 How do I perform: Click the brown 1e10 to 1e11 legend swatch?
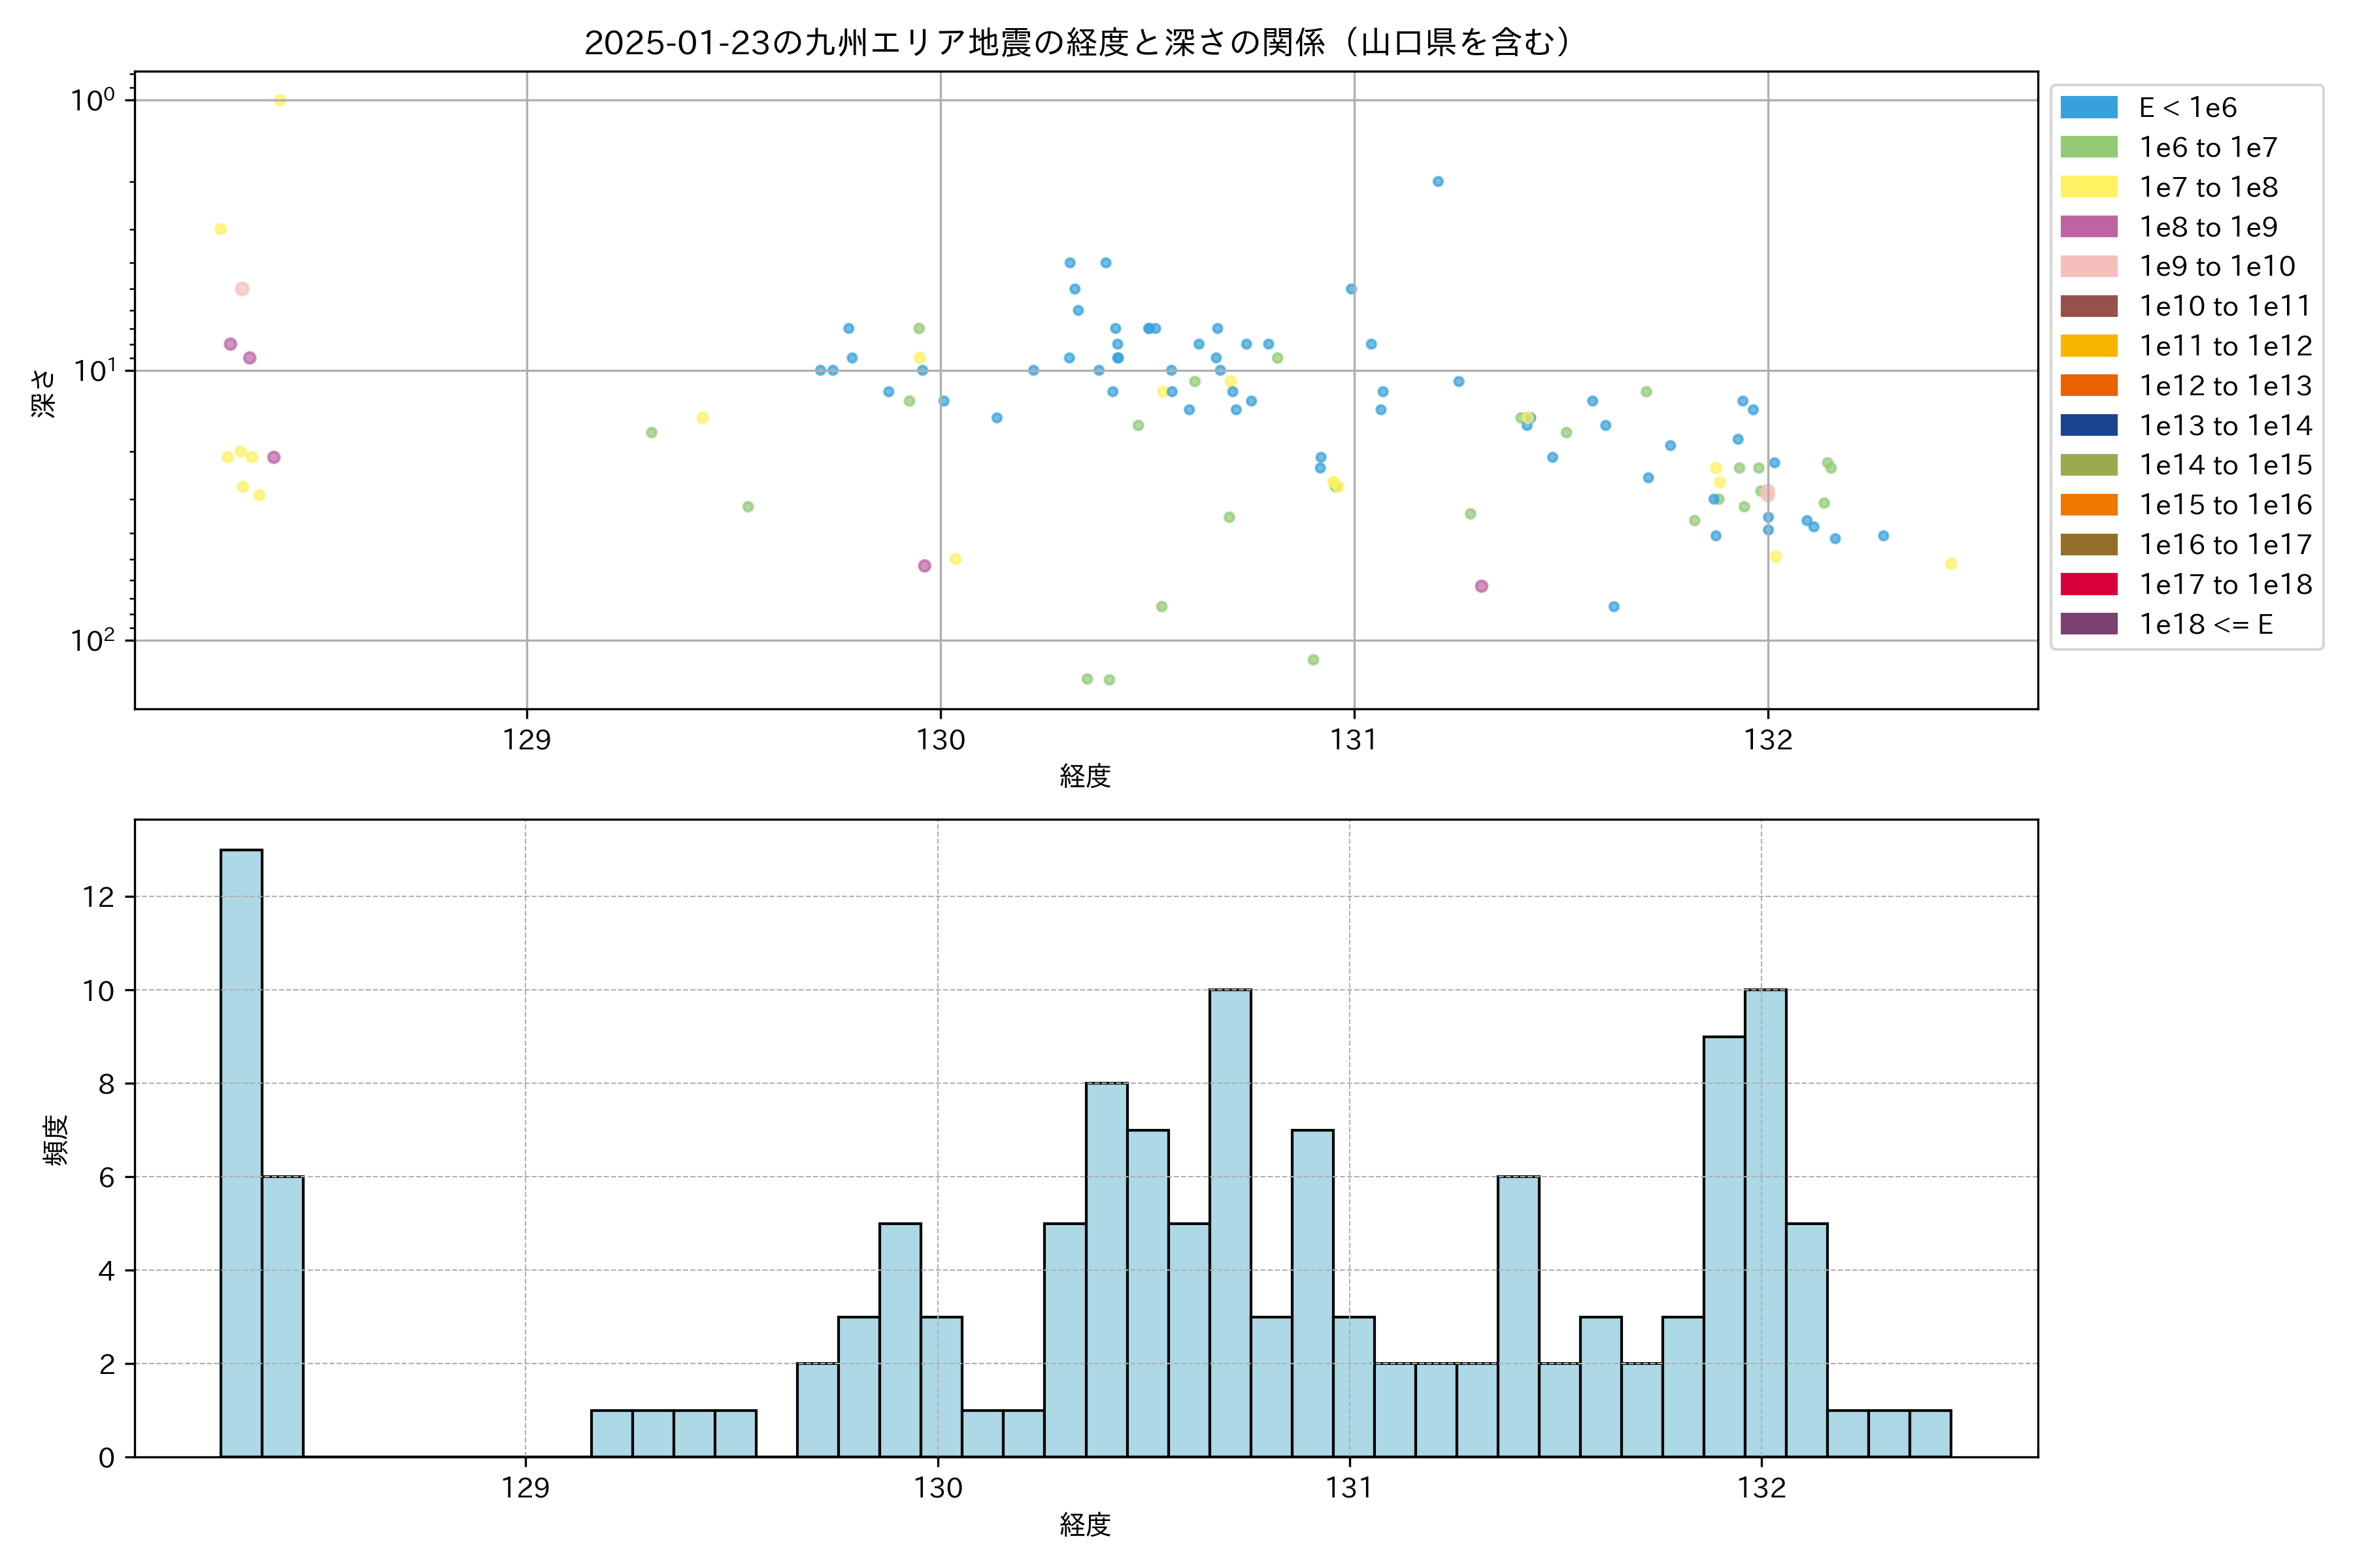[x=2089, y=306]
